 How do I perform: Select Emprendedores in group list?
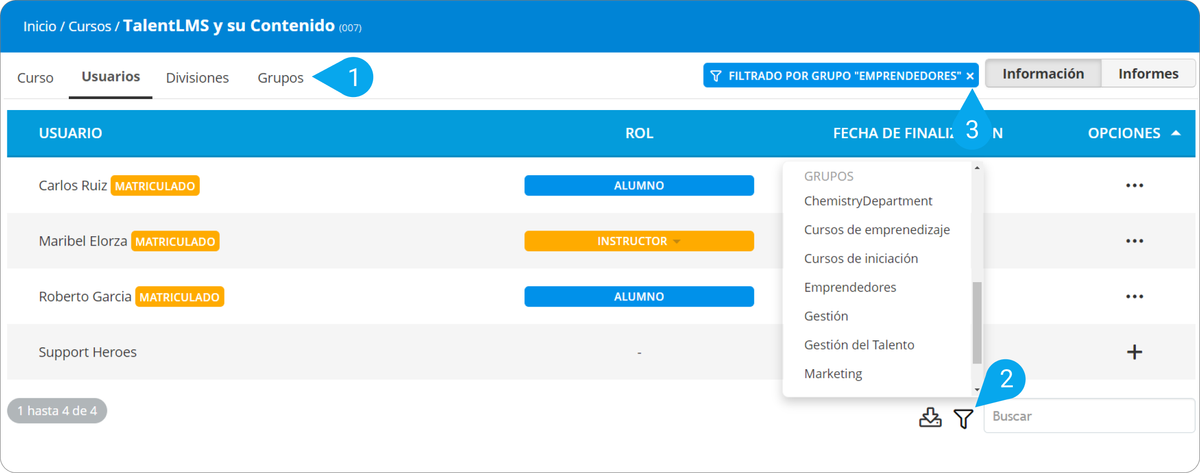tap(850, 287)
